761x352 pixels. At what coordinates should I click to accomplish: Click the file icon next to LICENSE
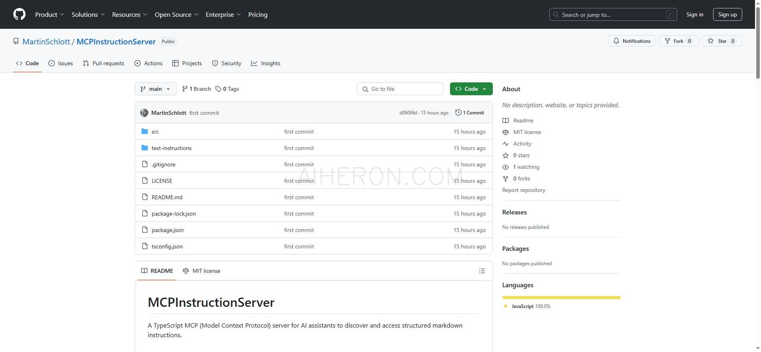tap(145, 180)
